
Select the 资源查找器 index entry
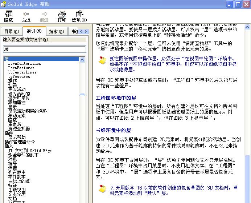[x=19, y=129]
